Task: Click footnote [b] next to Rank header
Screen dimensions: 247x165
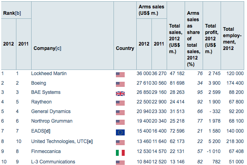Action: 18,13
